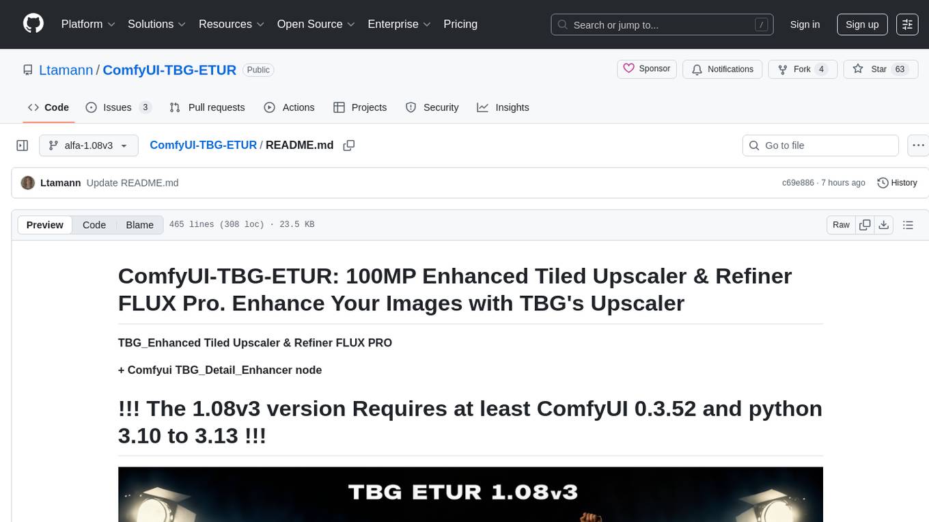The width and height of the screenshot is (929, 522).
Task: View commit History
Action: coord(897,182)
